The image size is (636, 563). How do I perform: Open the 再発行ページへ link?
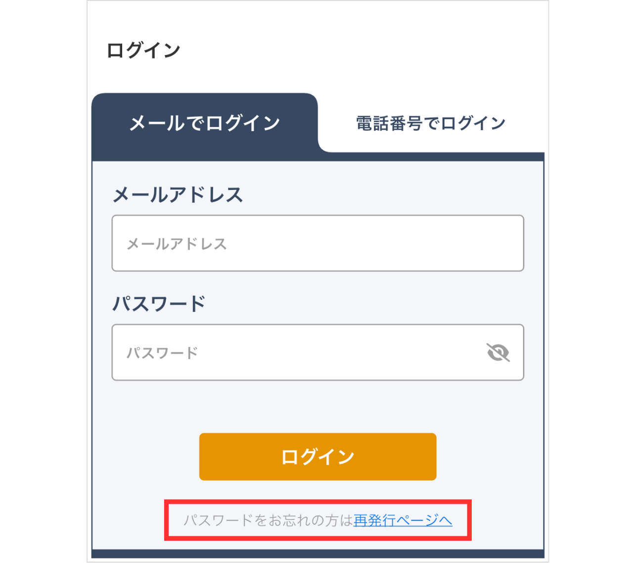click(x=403, y=520)
